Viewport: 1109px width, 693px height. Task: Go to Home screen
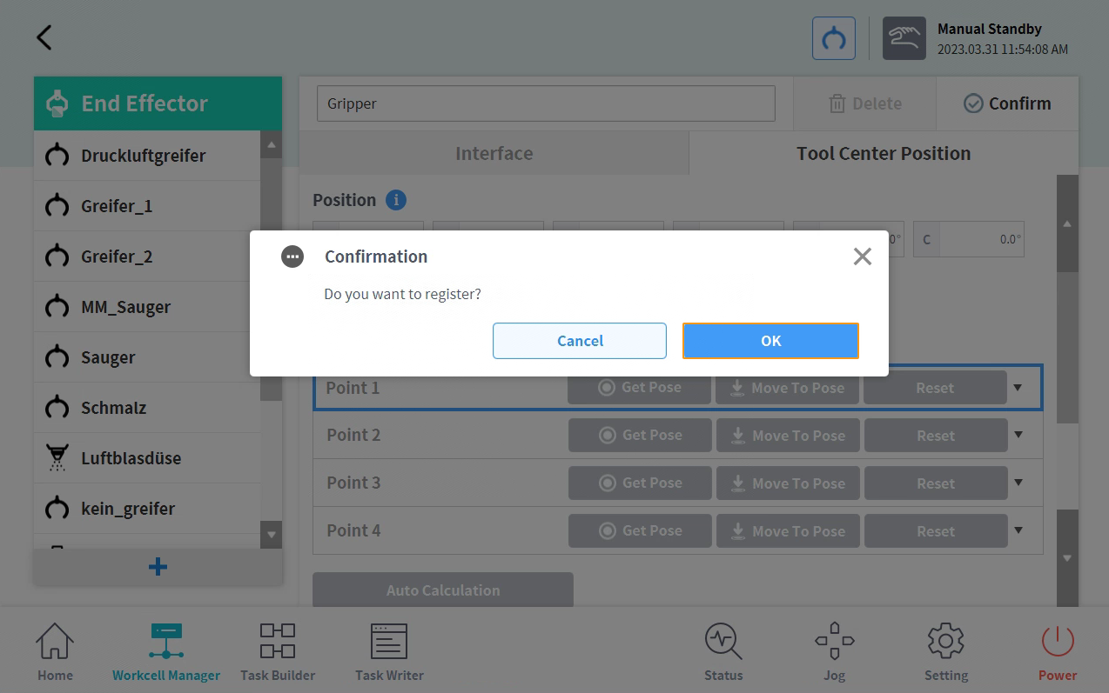55,651
